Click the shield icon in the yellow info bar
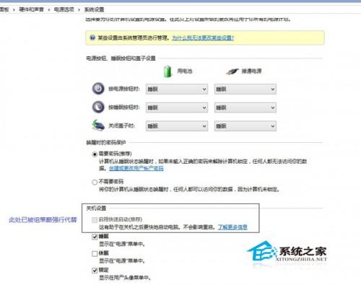 pyautogui.click(x=92, y=38)
